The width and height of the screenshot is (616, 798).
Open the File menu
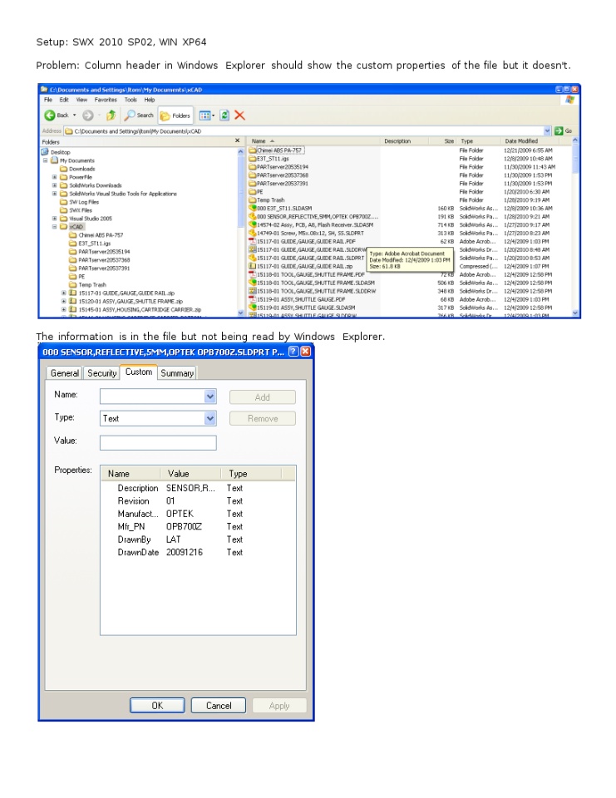click(48, 100)
